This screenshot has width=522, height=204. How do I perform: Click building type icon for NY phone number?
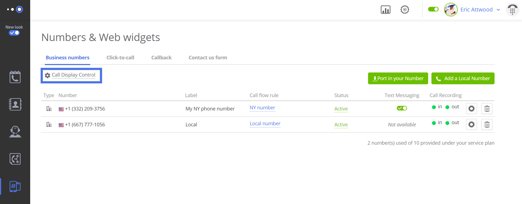(49, 109)
